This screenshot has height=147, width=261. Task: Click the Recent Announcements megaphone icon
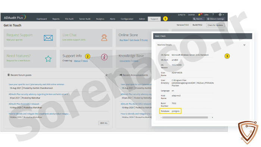click(121, 75)
